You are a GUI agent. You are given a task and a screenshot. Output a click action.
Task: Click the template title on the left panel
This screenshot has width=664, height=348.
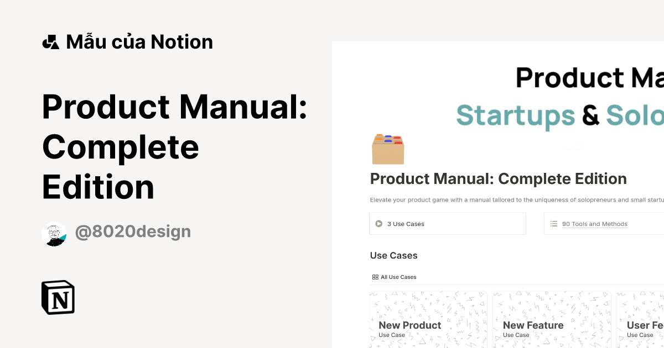coord(174,146)
